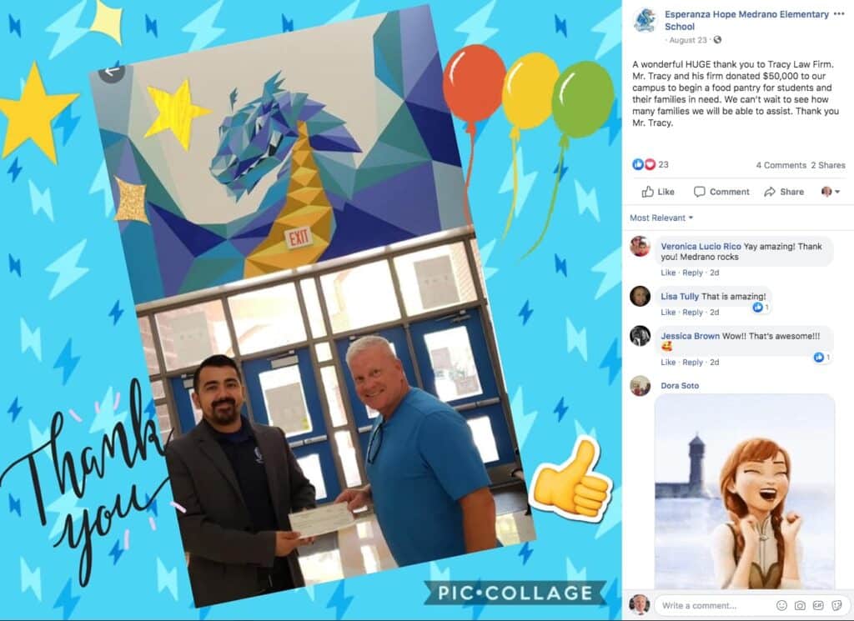Screen dimensions: 854x621
Task: Open Dora Soto's animated GIF comment
Action: (745, 492)
